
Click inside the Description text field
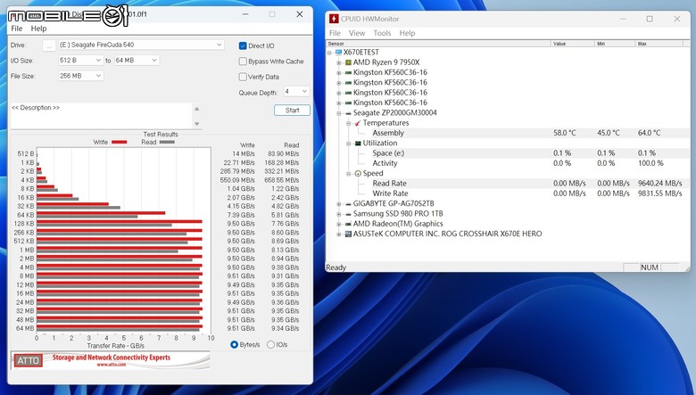(101, 116)
